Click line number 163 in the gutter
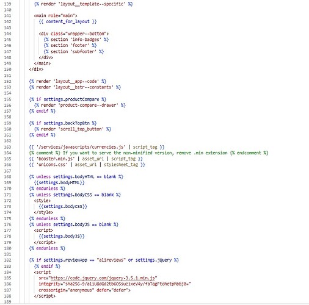The width and height of the screenshot is (309, 305). (7, 147)
